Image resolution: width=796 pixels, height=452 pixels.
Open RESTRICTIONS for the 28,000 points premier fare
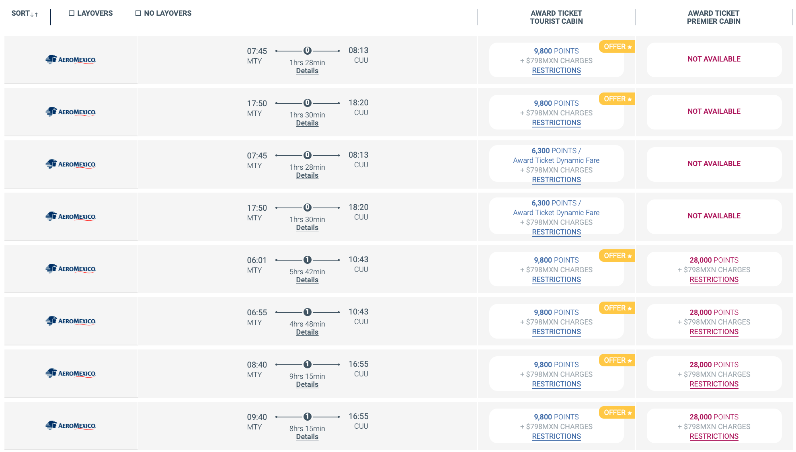click(x=714, y=279)
